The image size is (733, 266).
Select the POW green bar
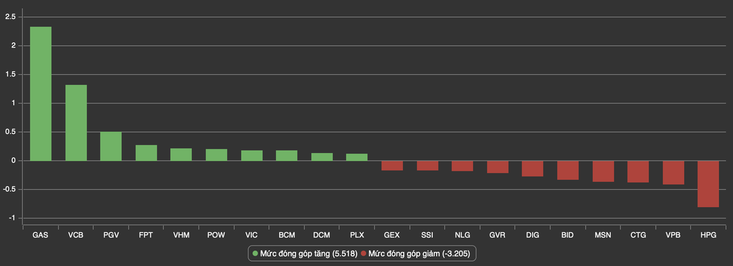click(x=216, y=155)
